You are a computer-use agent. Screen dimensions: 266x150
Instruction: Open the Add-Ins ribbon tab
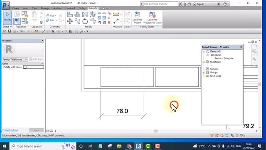tap(57, 8)
